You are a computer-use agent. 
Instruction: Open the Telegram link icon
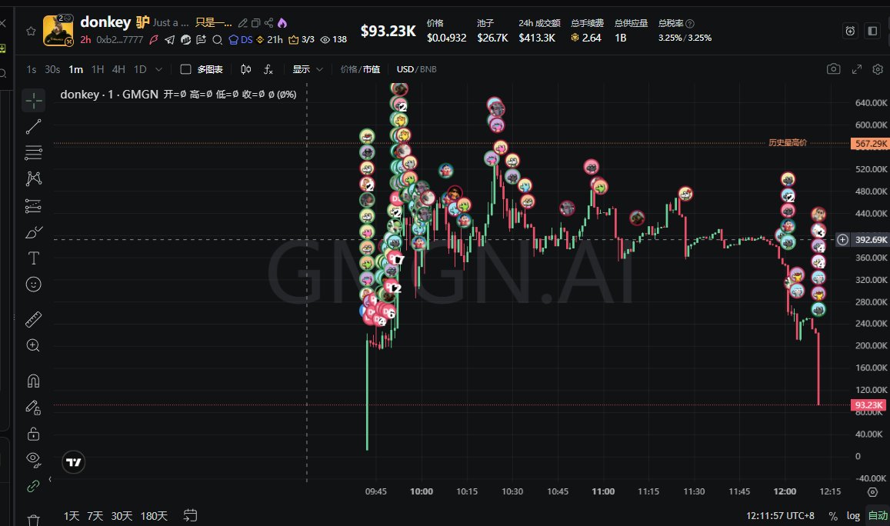(x=170, y=40)
